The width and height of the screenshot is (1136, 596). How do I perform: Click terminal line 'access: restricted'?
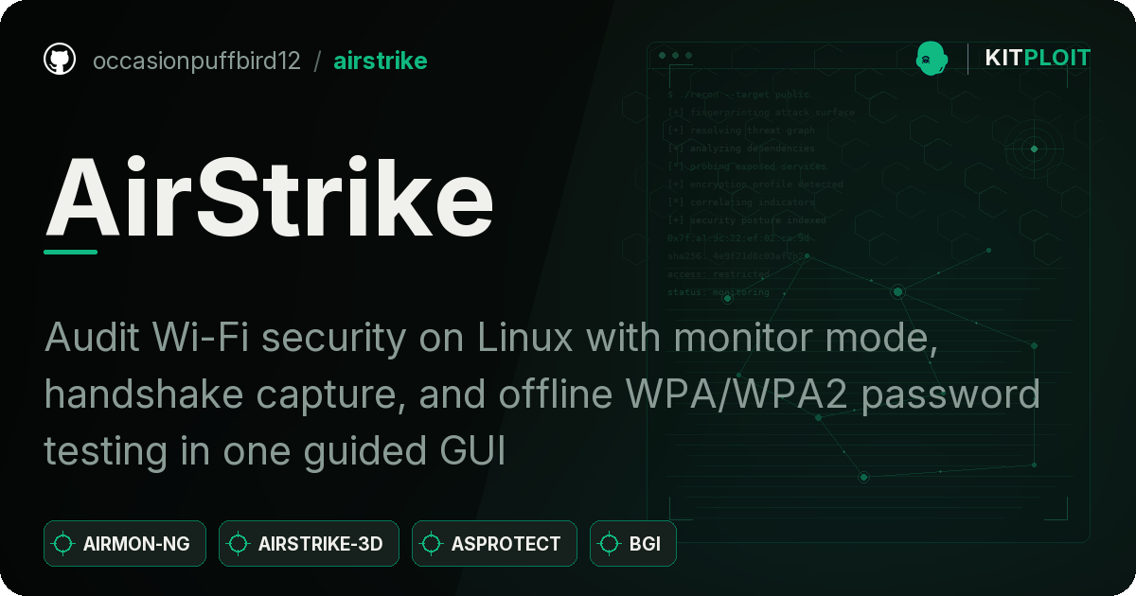[719, 274]
